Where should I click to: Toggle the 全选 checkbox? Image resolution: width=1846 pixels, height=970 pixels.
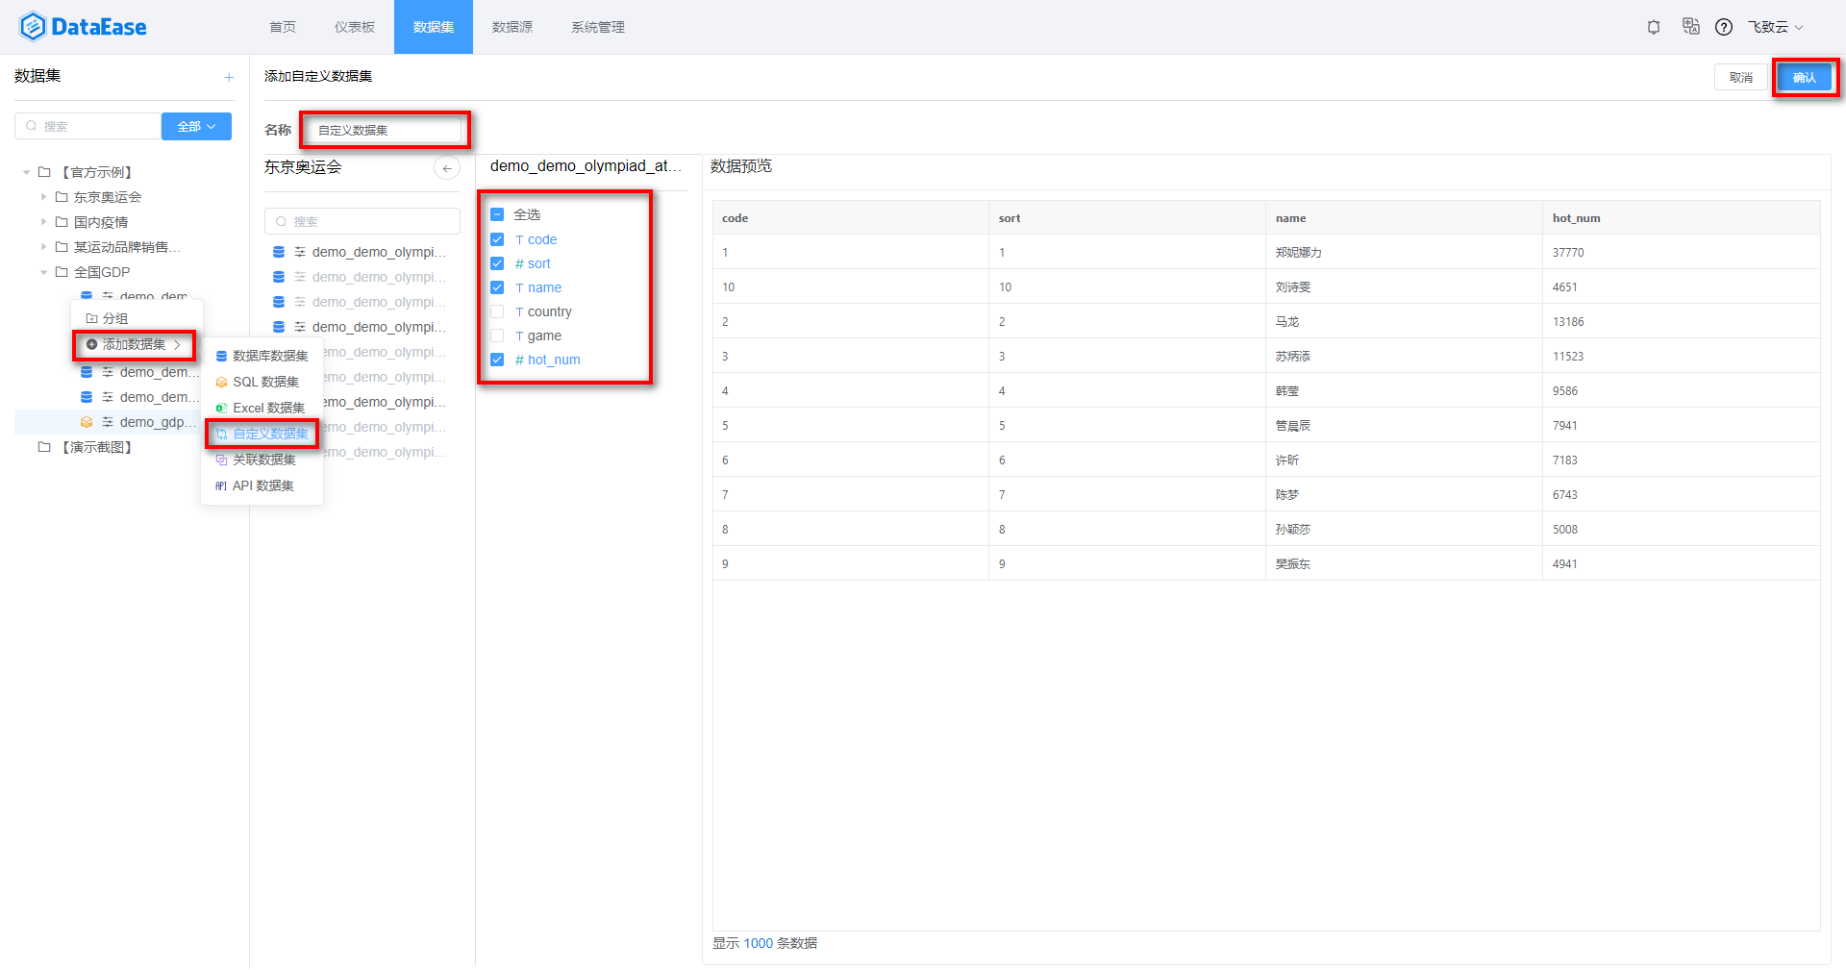(x=497, y=214)
